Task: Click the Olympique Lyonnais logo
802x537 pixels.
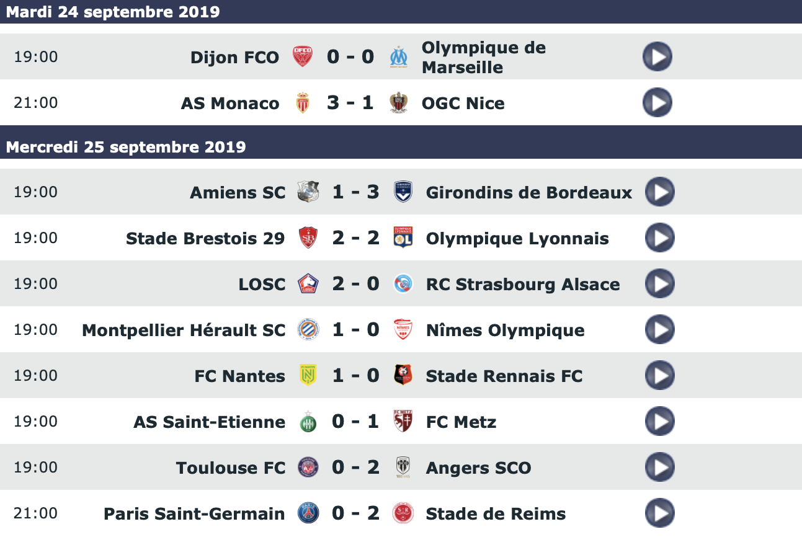Action: tap(403, 238)
